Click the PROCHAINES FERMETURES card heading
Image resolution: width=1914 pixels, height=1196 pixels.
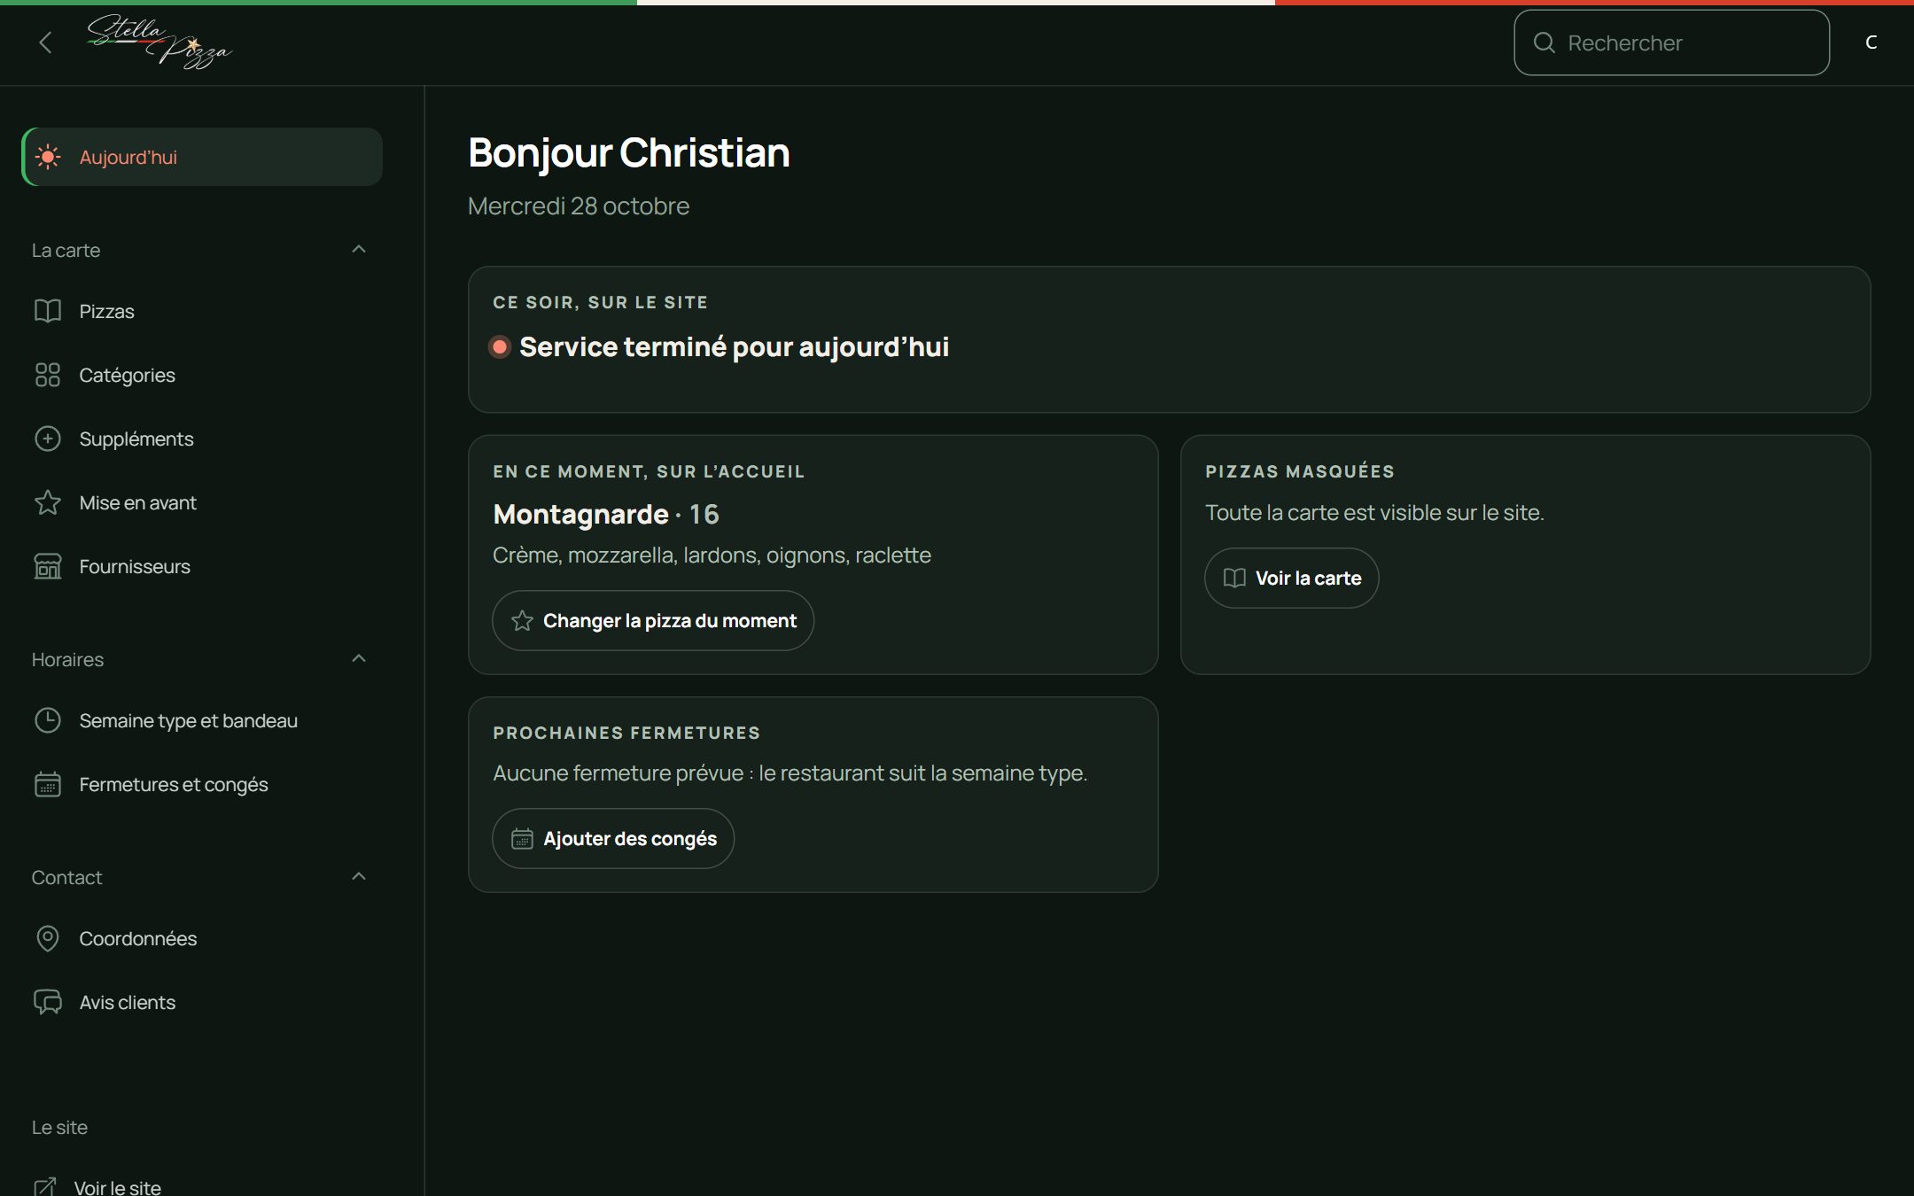click(626, 733)
